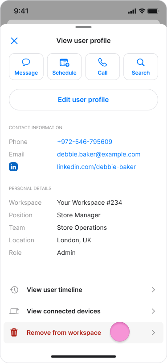This screenshot has width=167, height=363.
Task: Tap the cellular signal bars icon
Action: click(132, 11)
